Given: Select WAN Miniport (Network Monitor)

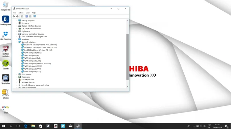Looking at the screenshot, I should pyautogui.click(x=38, y=63).
